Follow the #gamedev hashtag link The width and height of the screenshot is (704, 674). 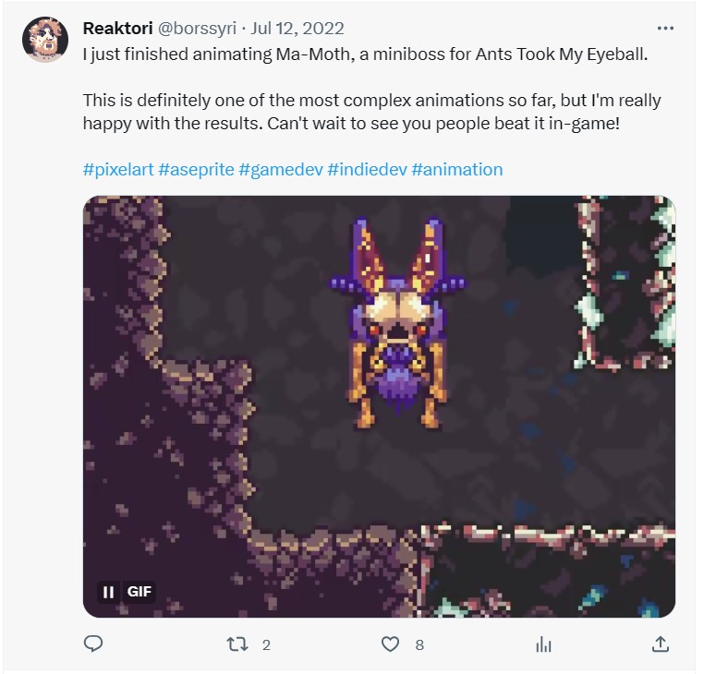[281, 170]
